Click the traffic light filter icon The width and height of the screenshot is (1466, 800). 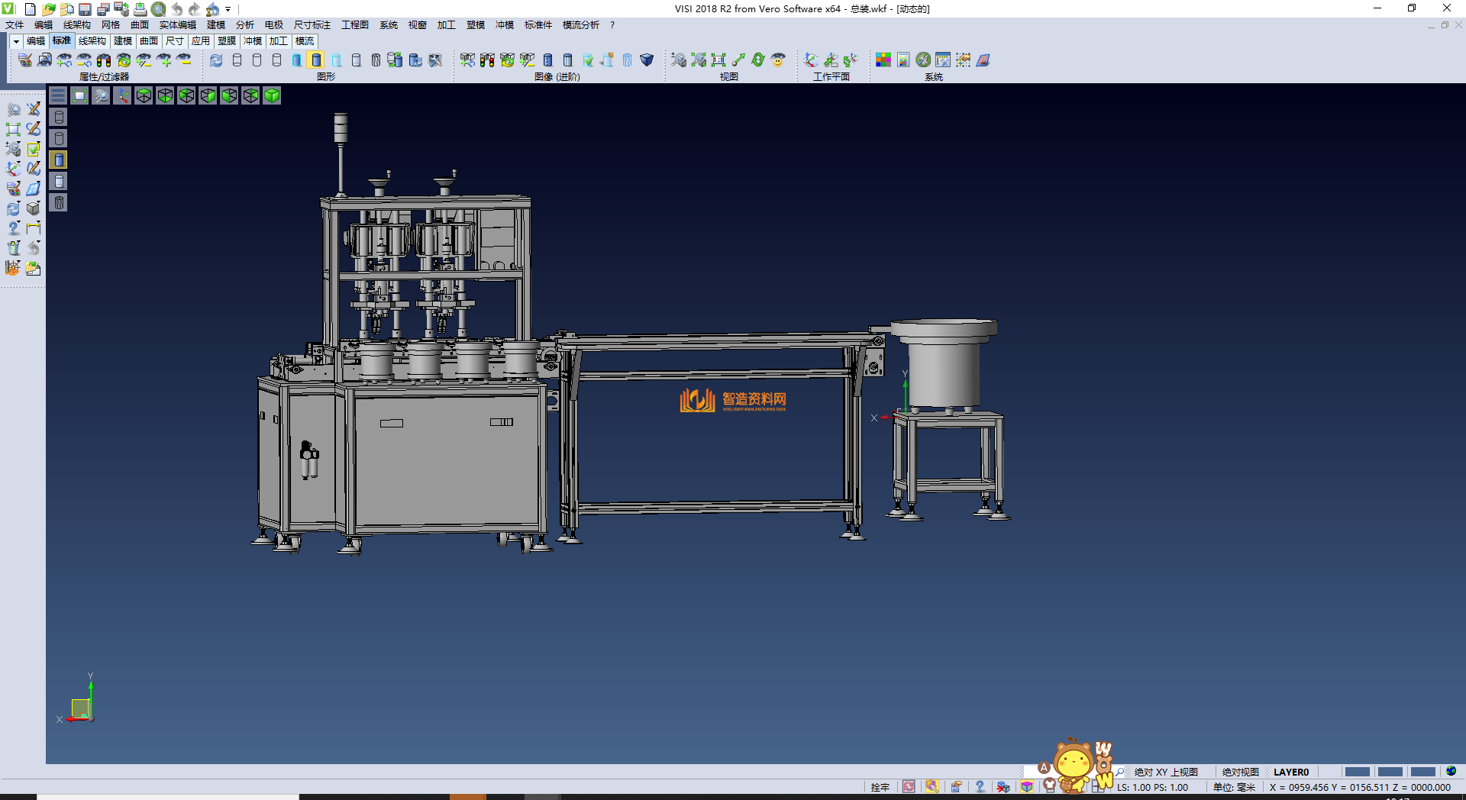(x=104, y=60)
